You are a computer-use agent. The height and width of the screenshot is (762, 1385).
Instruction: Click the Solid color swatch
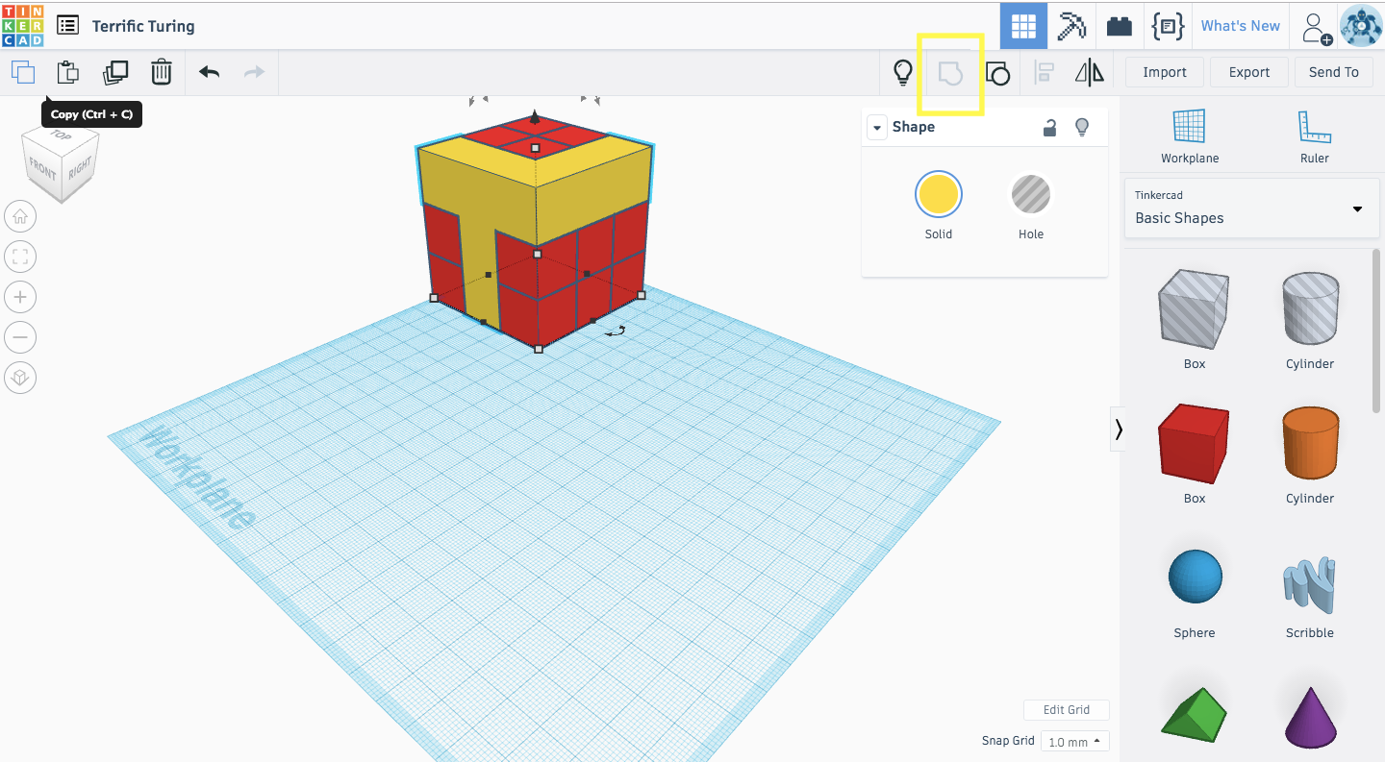coord(938,193)
